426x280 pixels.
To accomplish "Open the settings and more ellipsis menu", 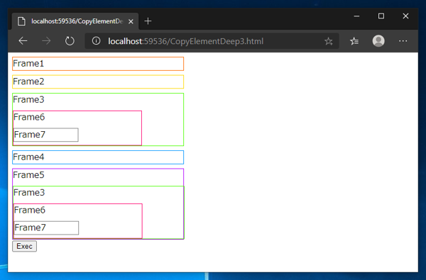I will (403, 41).
